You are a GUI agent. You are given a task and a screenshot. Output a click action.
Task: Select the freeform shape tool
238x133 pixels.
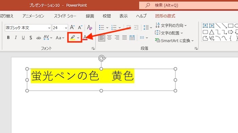[205, 38]
